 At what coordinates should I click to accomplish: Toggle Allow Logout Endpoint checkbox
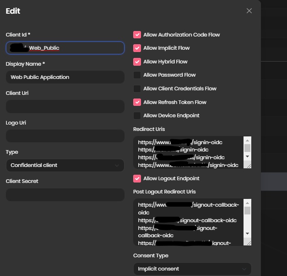click(x=137, y=178)
